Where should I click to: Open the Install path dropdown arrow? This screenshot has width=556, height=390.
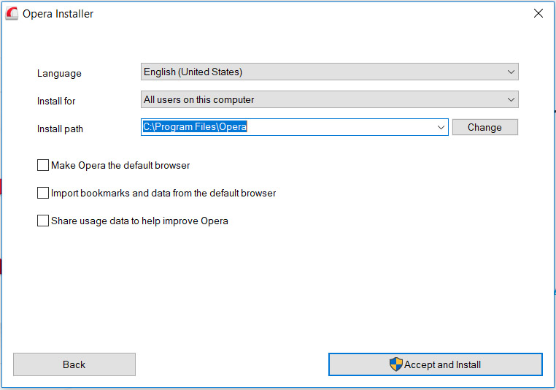pos(441,127)
